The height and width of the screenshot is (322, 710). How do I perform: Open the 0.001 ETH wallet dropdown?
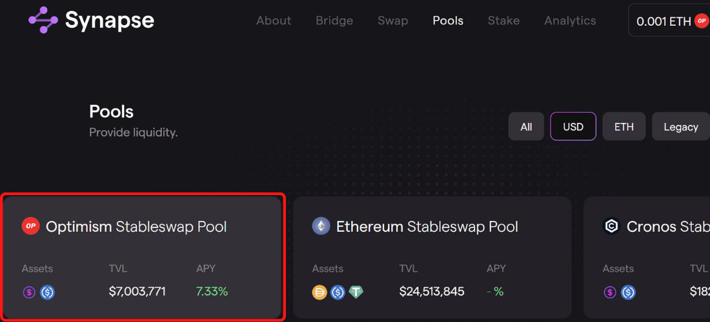664,21
